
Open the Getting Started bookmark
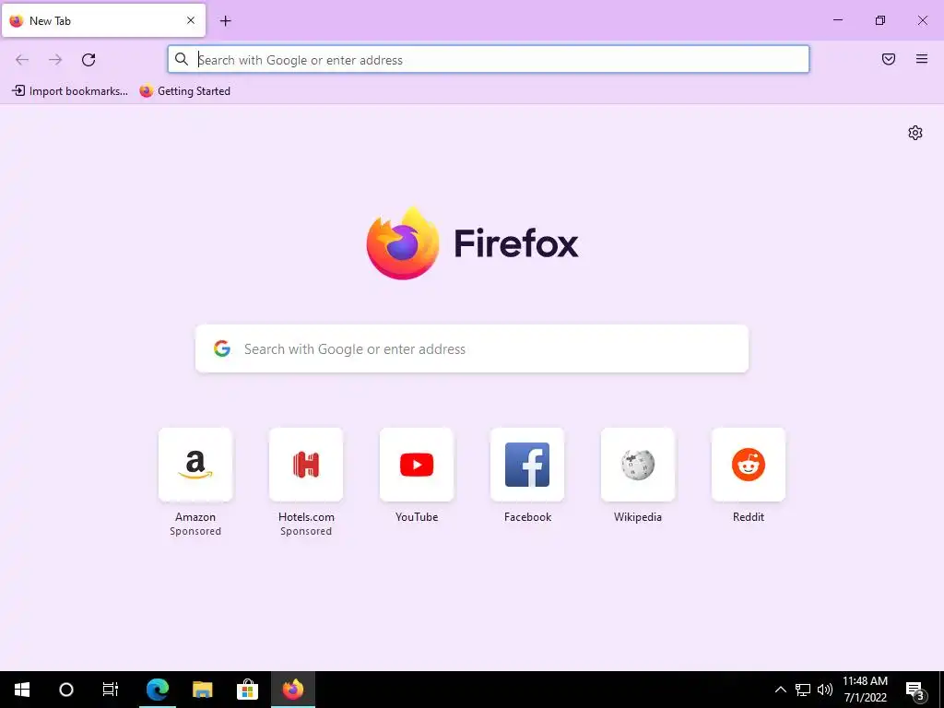point(184,91)
